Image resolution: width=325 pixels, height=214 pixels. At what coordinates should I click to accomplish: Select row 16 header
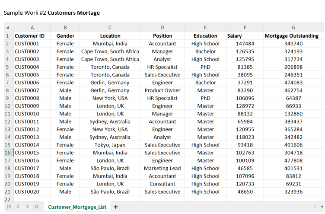point(7,153)
